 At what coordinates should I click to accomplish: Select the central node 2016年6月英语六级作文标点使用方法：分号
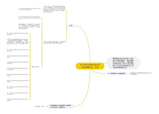tap(90, 66)
